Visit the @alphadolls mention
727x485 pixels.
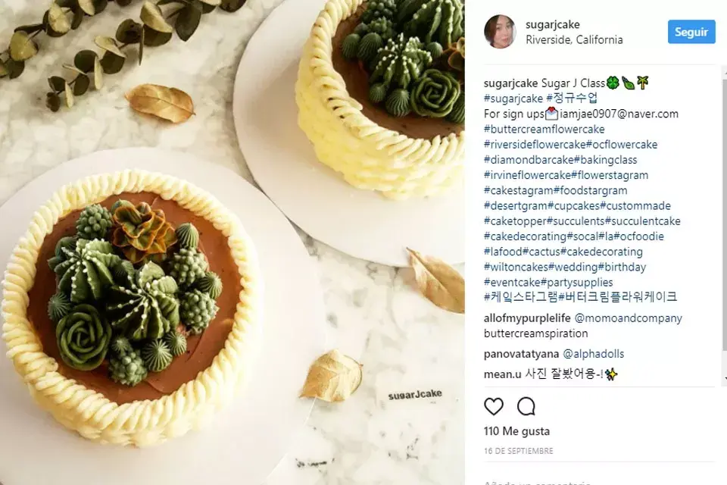point(594,354)
